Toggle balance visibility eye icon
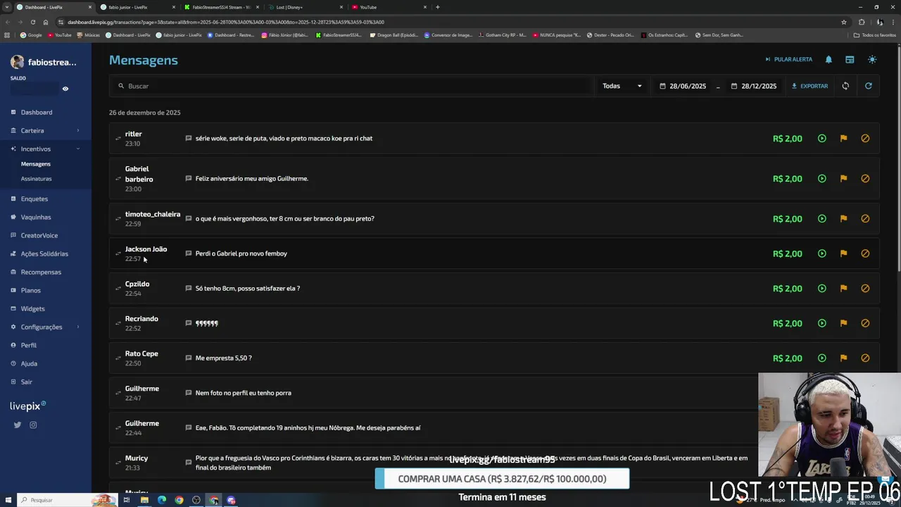 65,89
